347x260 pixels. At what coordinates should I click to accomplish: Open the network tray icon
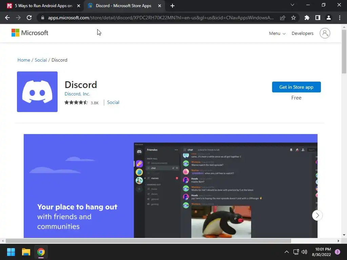pyautogui.click(x=296, y=252)
